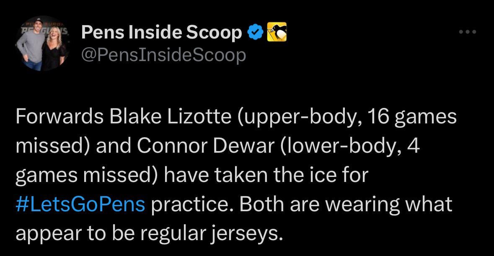Click the name Blake Lizotte in the tweet
This screenshot has height=256, width=494.
(x=170, y=117)
